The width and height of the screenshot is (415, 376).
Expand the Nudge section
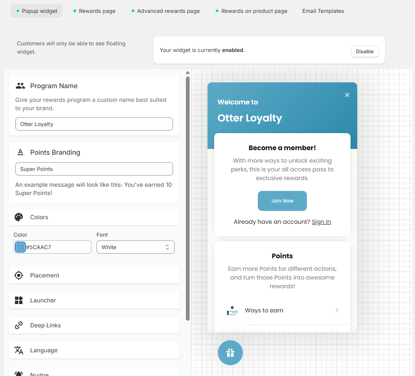click(x=94, y=372)
